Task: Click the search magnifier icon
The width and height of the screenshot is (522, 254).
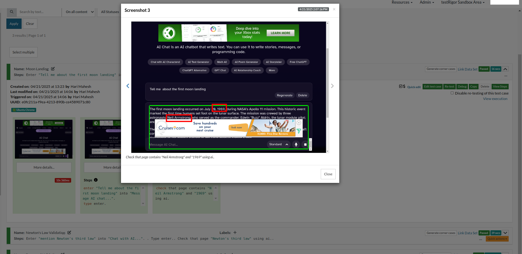Action: pos(12,12)
